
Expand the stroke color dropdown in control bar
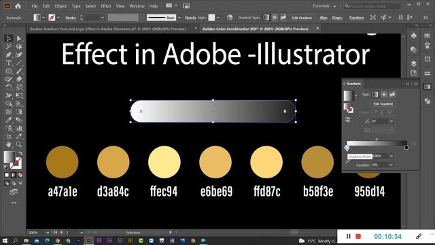[x=58, y=18]
